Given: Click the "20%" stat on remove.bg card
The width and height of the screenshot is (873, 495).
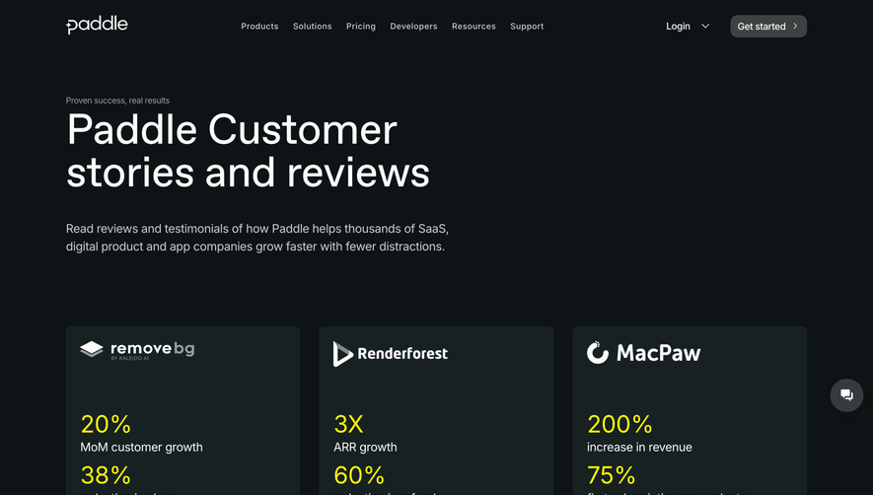Looking at the screenshot, I should [x=106, y=424].
